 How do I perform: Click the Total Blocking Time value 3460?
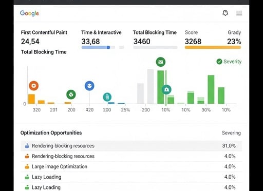[x=142, y=42]
